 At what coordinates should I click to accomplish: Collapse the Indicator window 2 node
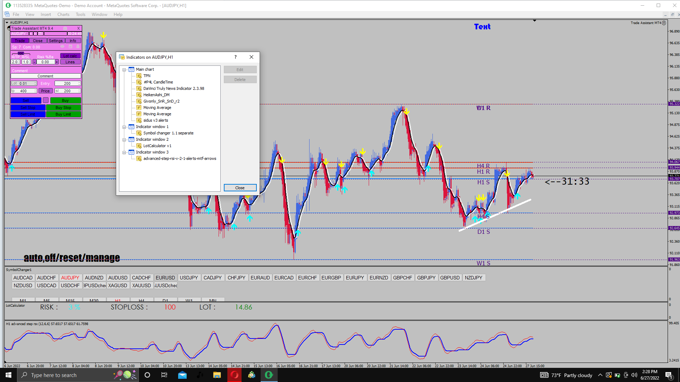(124, 140)
